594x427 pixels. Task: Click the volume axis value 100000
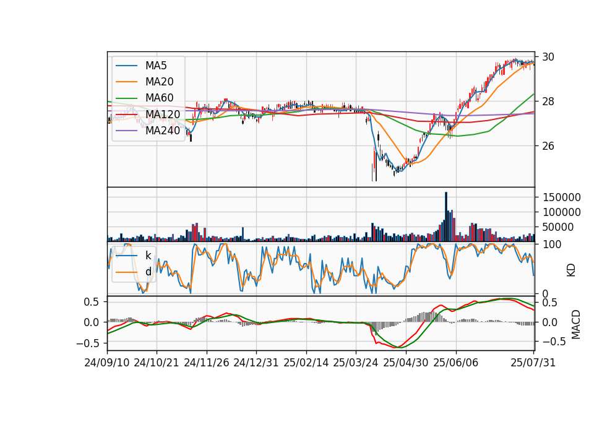pyautogui.click(x=562, y=212)
